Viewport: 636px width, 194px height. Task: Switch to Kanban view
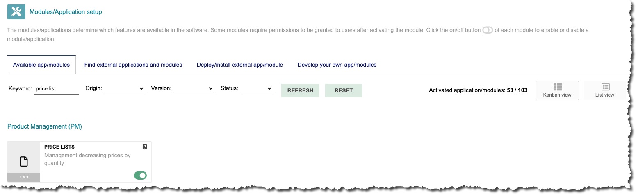pos(557,90)
